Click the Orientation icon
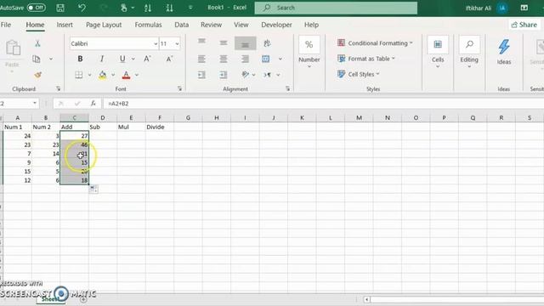Viewport: 544px width, 306px height. coord(246,75)
